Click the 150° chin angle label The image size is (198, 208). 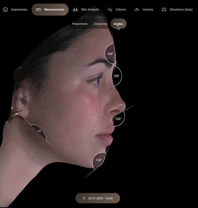click(99, 160)
